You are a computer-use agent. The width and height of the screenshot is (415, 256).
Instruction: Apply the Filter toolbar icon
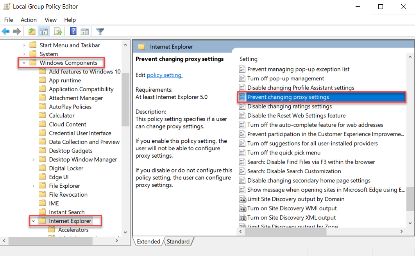[100, 31]
